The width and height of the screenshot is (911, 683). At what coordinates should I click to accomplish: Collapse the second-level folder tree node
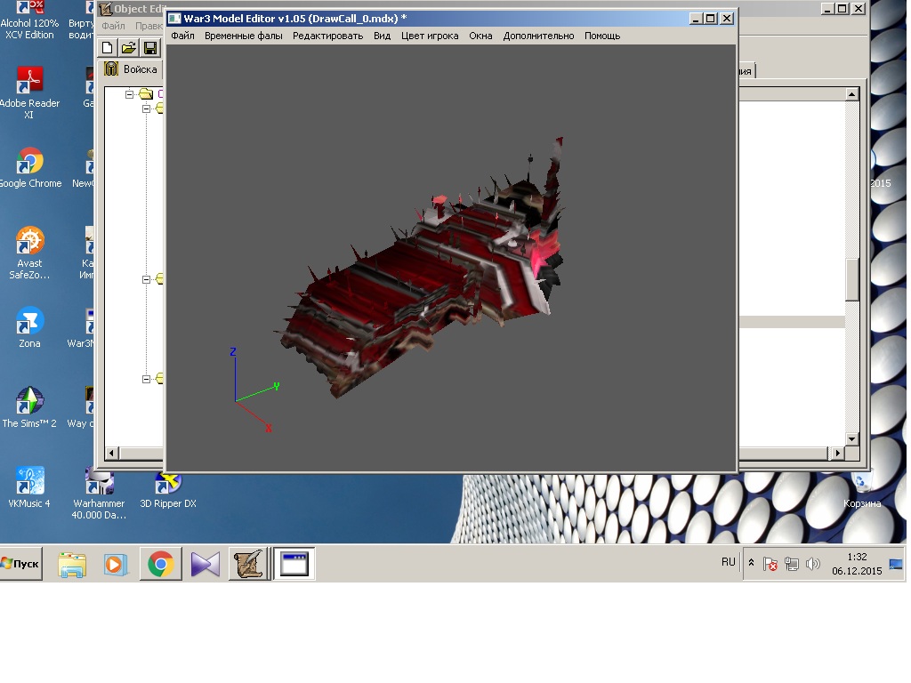(147, 108)
